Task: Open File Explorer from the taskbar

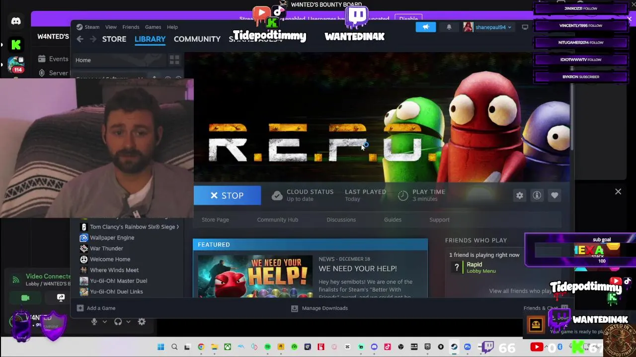Action: click(x=214, y=347)
